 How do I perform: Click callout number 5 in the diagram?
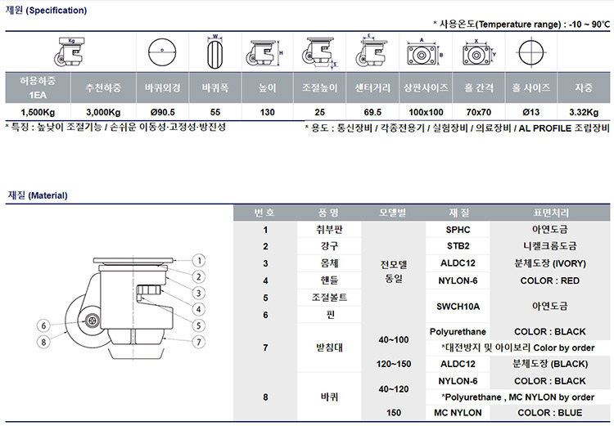click(199, 325)
